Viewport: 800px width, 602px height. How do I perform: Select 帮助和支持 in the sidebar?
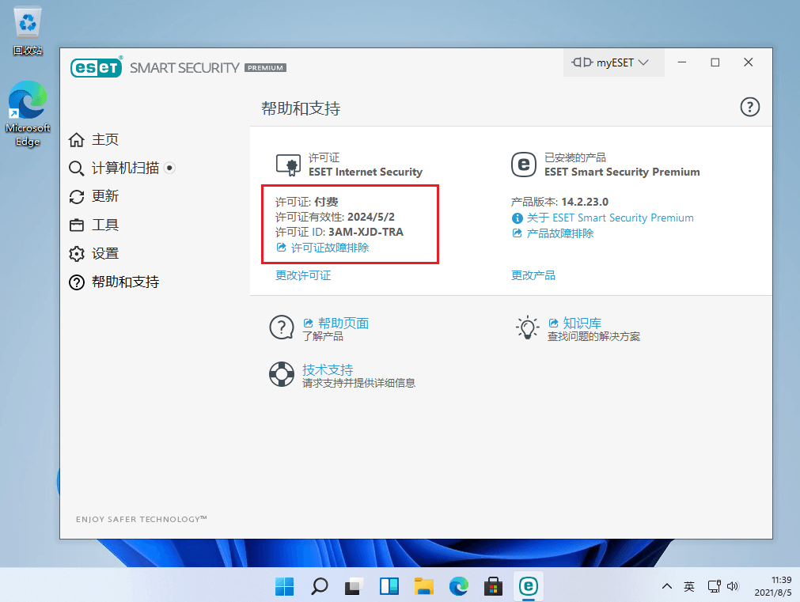click(125, 282)
